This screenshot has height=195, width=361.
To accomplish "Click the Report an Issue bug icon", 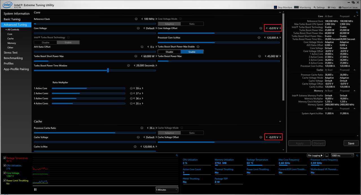I will 340,7.
